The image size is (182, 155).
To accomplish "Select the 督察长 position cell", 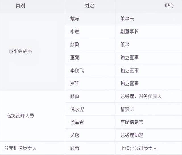I will click(x=127, y=109).
